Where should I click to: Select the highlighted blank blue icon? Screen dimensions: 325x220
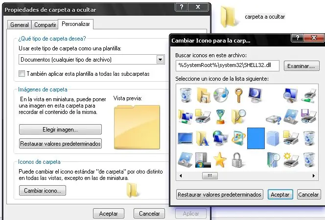256,138
